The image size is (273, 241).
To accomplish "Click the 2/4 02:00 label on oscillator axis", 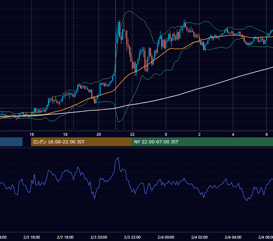I will (200, 237).
